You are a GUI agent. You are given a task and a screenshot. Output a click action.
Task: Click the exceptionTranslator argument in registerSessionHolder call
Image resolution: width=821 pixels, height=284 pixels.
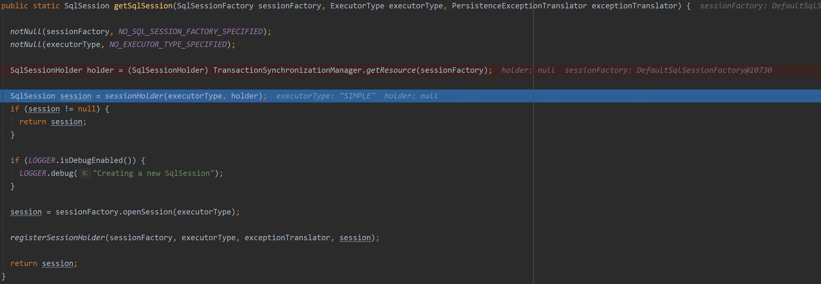[x=287, y=238]
